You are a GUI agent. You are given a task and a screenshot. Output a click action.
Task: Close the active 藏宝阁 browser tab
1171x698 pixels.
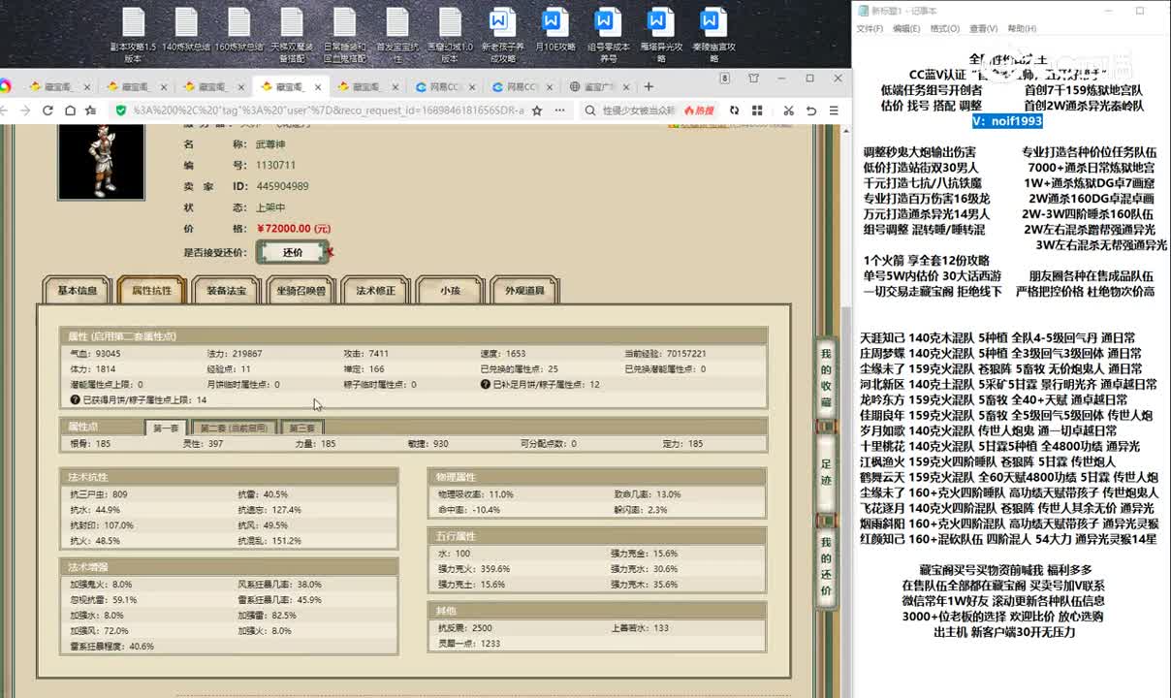click(x=318, y=86)
